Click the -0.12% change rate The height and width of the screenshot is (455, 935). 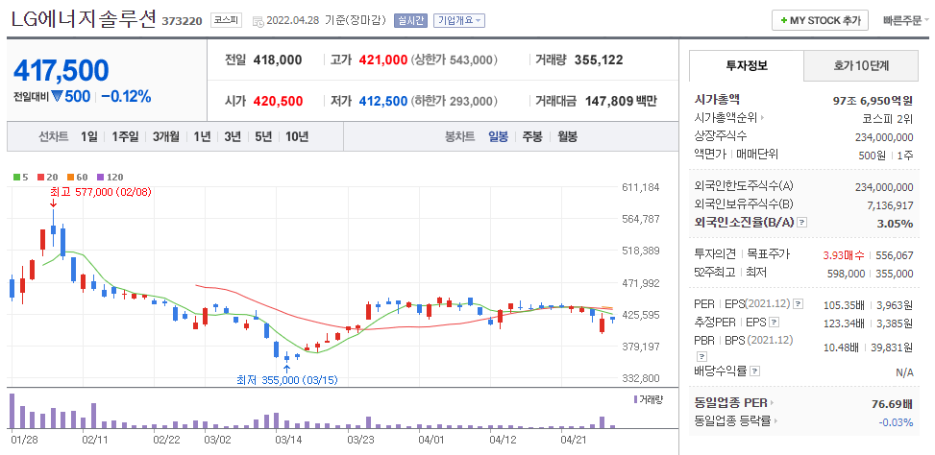[x=126, y=96]
